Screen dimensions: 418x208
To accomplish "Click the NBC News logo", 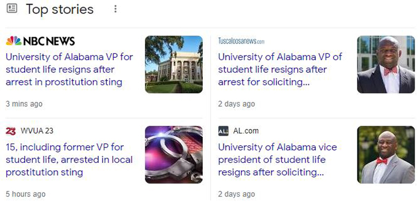I will point(40,41).
